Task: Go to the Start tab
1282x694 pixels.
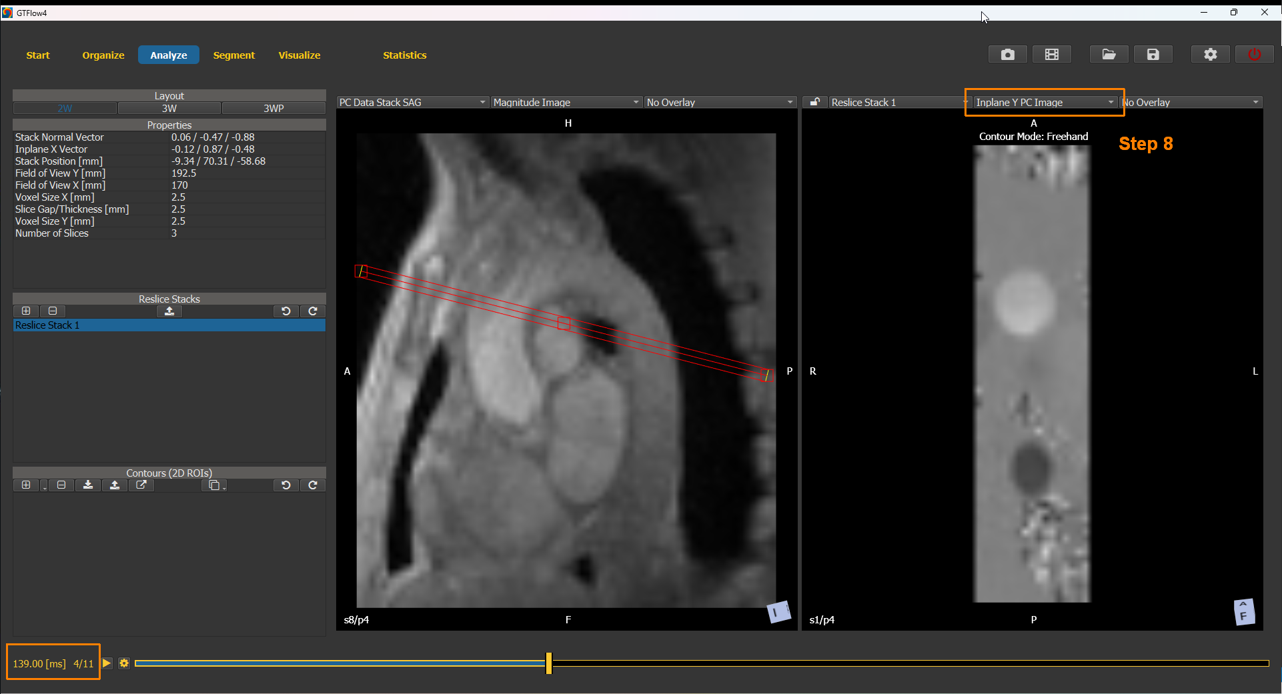Action: [x=38, y=55]
